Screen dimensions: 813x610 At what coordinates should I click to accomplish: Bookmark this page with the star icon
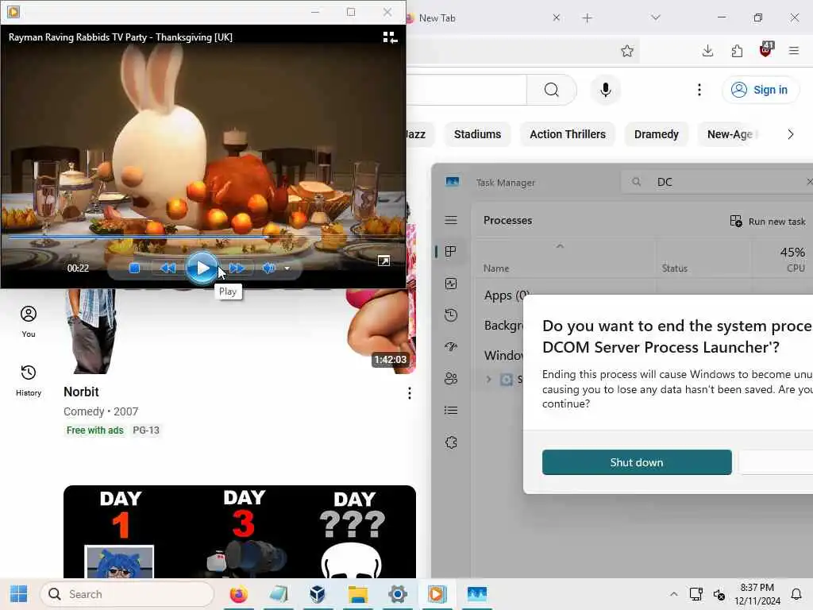pyautogui.click(x=627, y=51)
